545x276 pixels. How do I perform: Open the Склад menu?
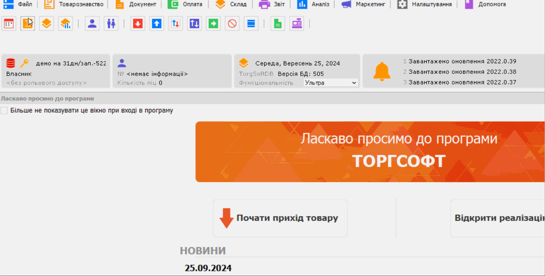pos(231,5)
